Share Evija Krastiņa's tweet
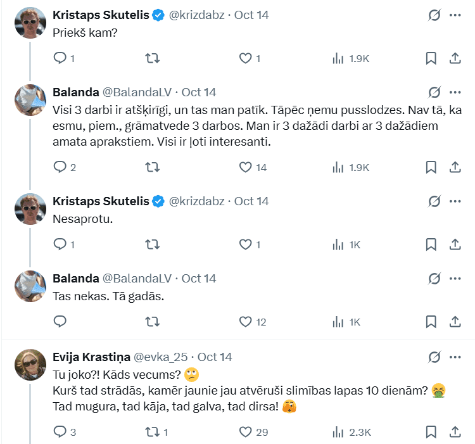Viewport: 475px width, 444px height. point(455,432)
